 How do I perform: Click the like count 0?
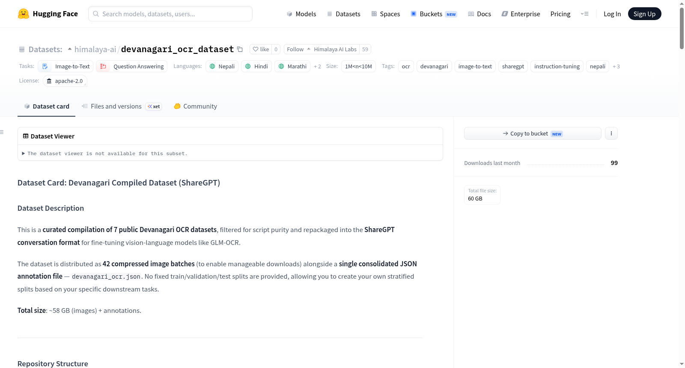[x=276, y=49]
